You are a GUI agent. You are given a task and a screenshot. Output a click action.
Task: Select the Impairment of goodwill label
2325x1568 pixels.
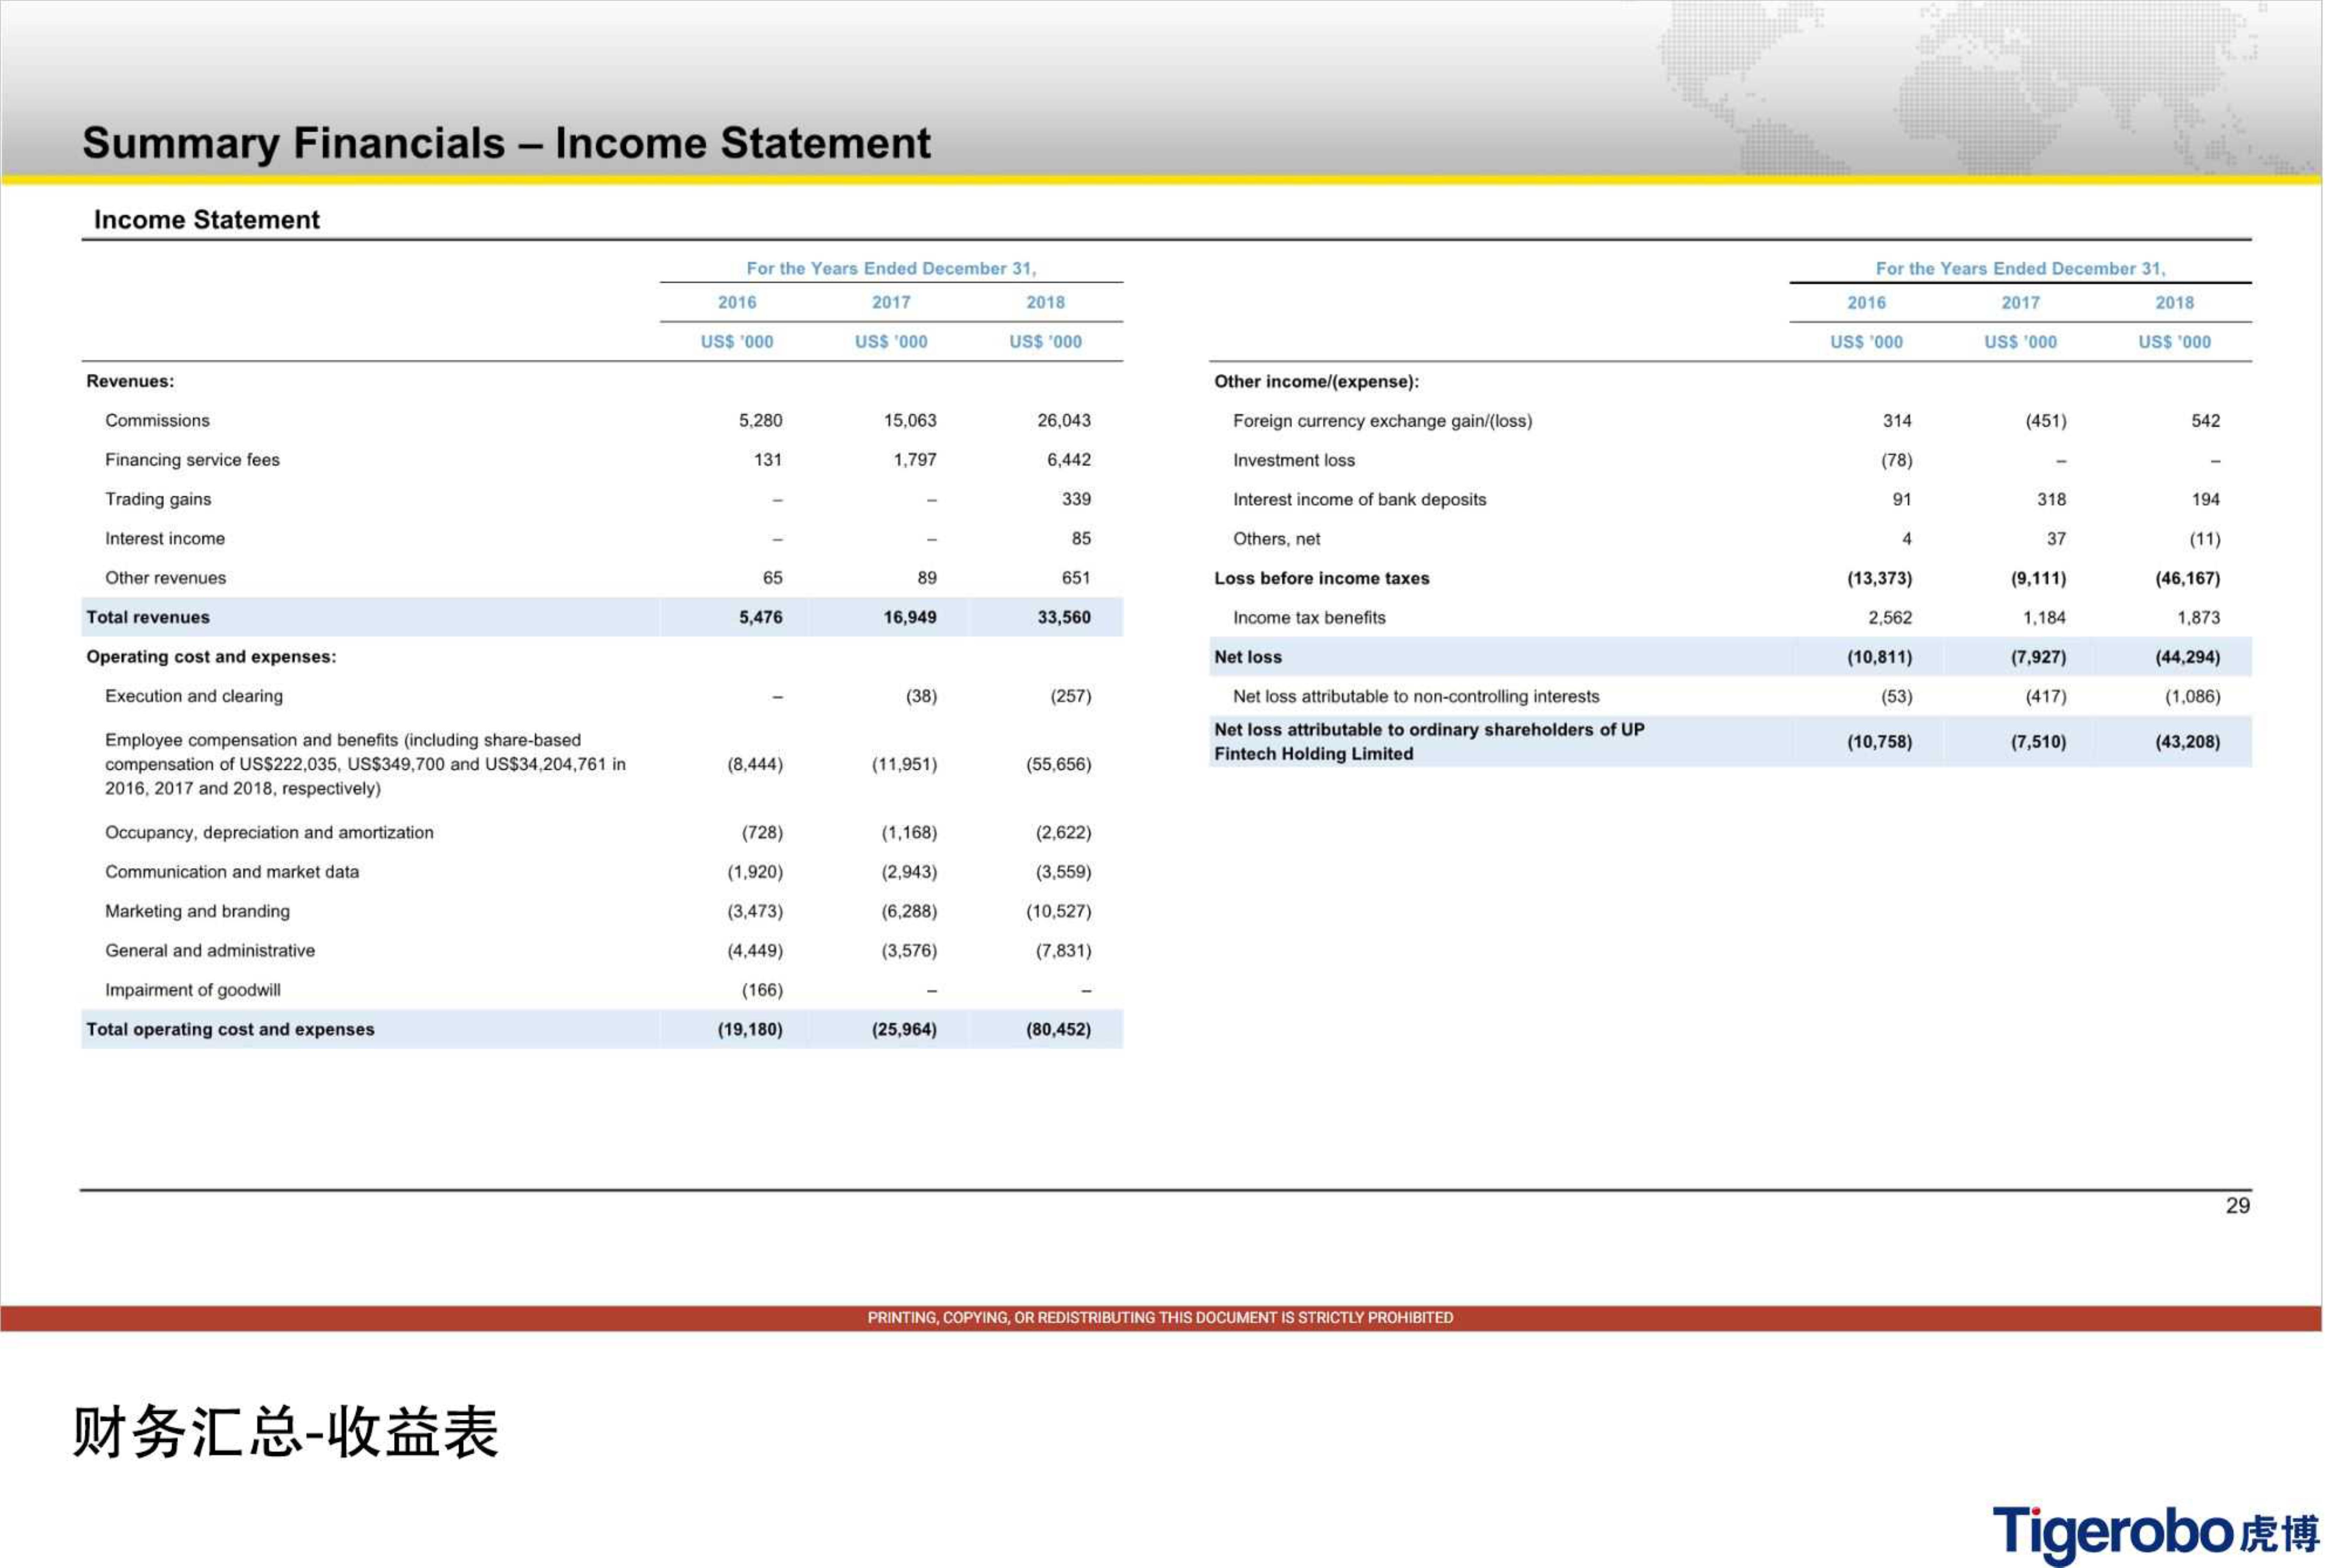tap(193, 990)
